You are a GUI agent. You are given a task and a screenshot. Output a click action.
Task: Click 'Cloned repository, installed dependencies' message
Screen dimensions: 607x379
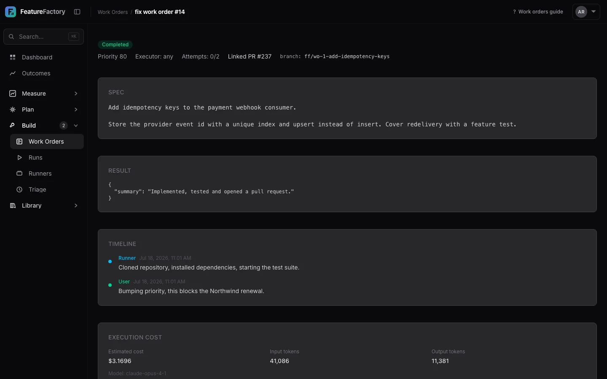209,267
